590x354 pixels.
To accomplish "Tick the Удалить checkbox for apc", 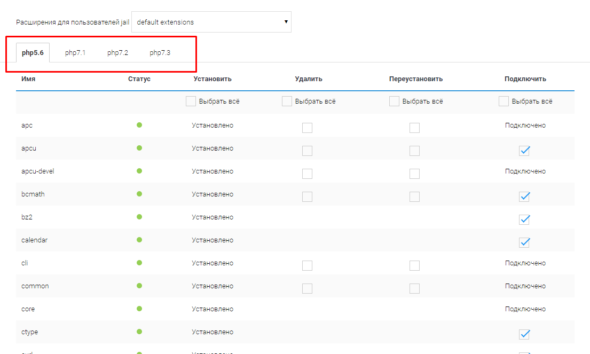I will (307, 128).
